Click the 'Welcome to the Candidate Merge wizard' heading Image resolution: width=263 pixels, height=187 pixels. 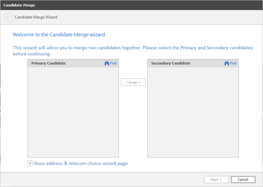pos(59,35)
